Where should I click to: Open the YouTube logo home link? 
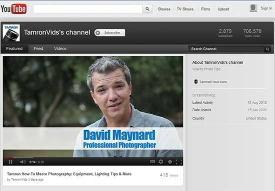coord(13,9)
